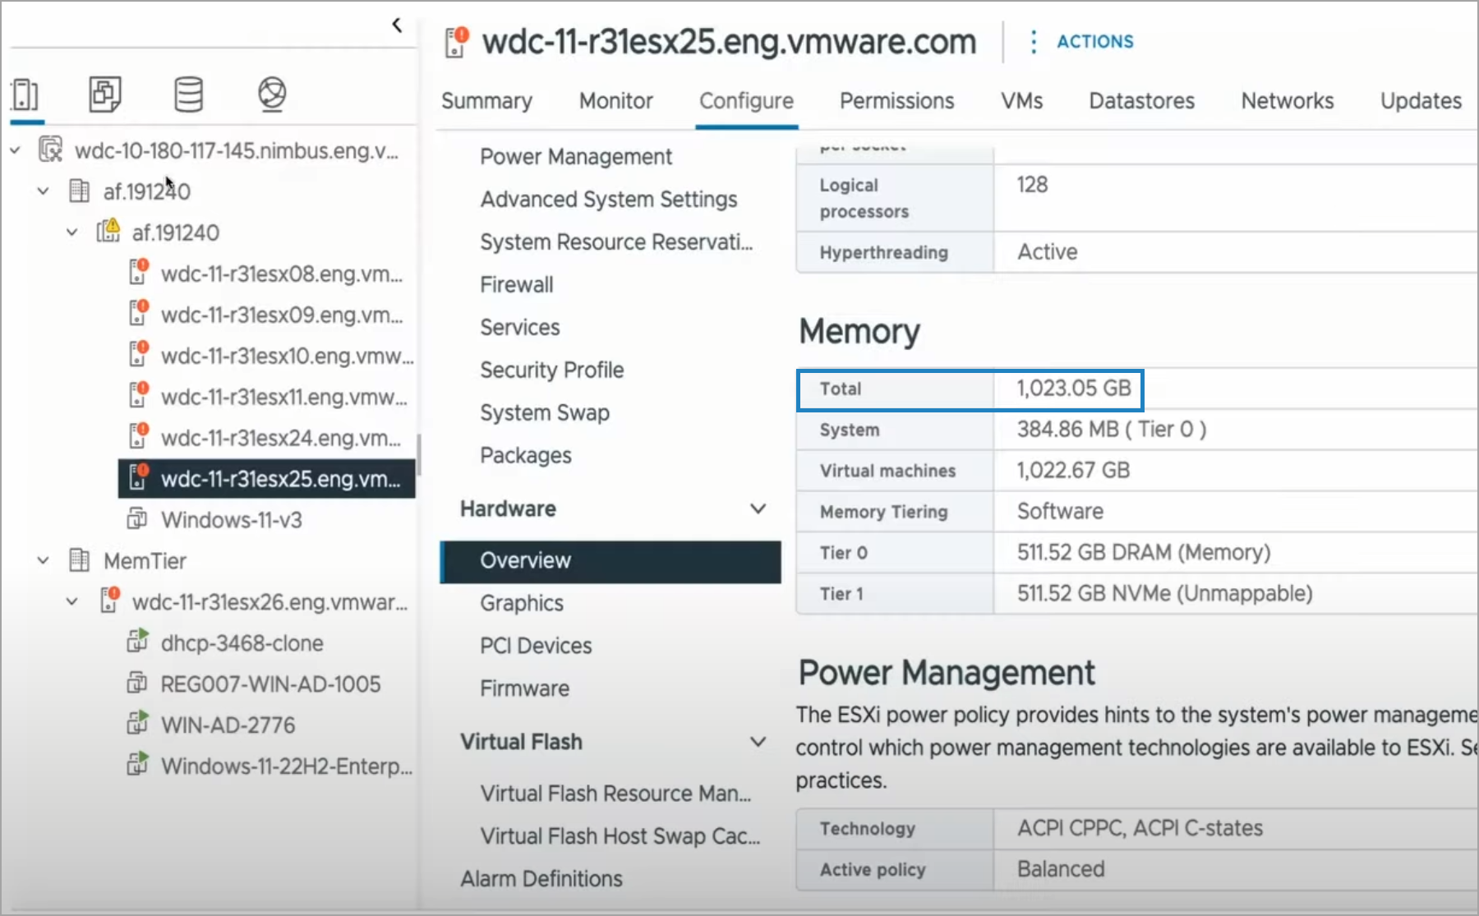
Task: Click host icon for wdc-11-r31esx11
Action: [139, 395]
